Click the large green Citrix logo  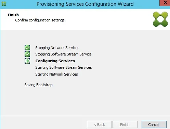(x=160, y=19)
